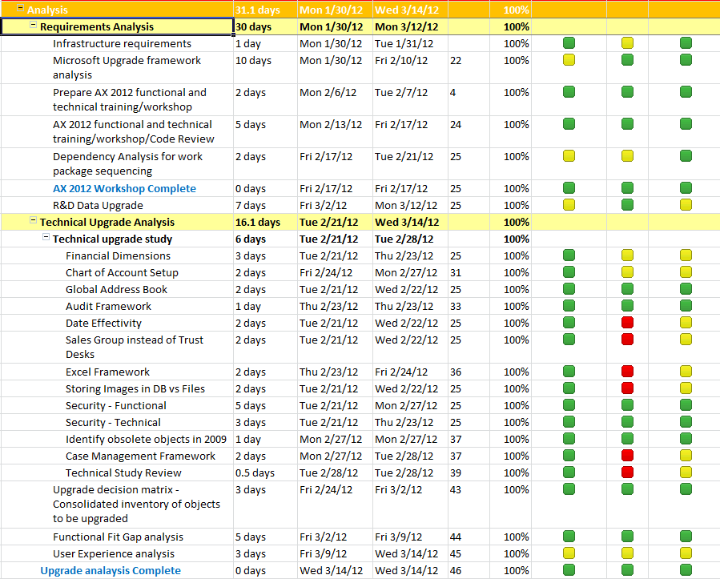This screenshot has width=720, height=579.
Task: Select the Audit Framework task name
Action: tap(108, 306)
